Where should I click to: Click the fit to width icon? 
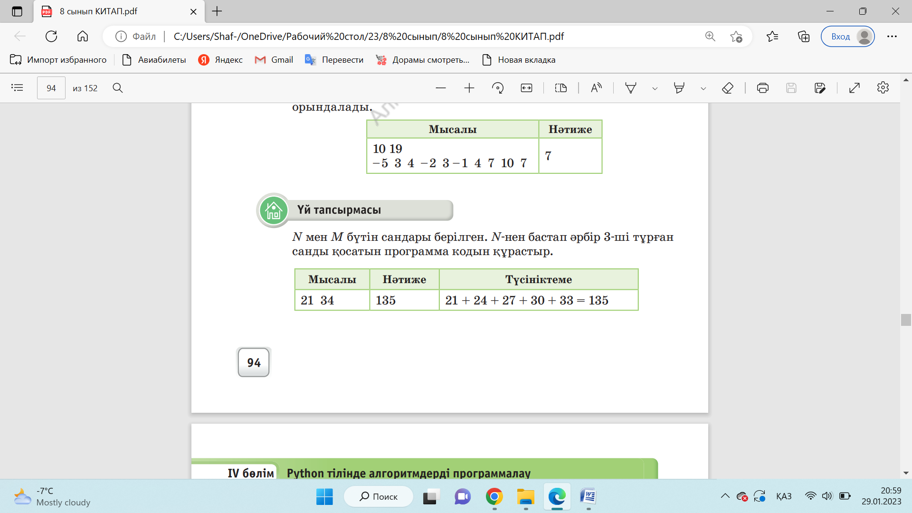click(526, 88)
